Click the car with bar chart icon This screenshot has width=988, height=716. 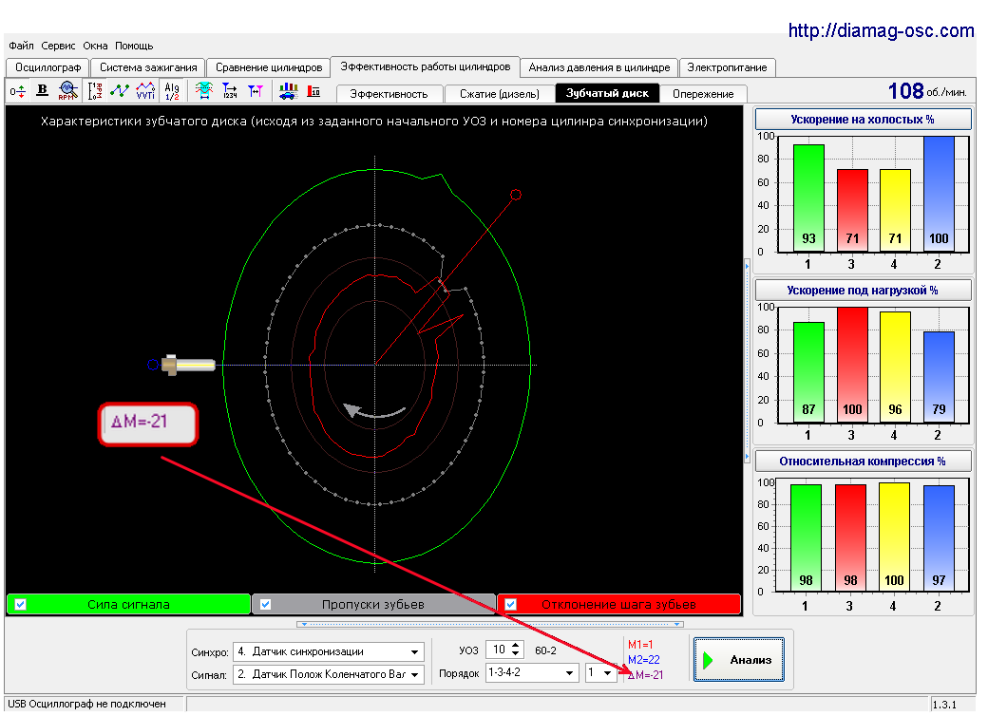(x=289, y=91)
